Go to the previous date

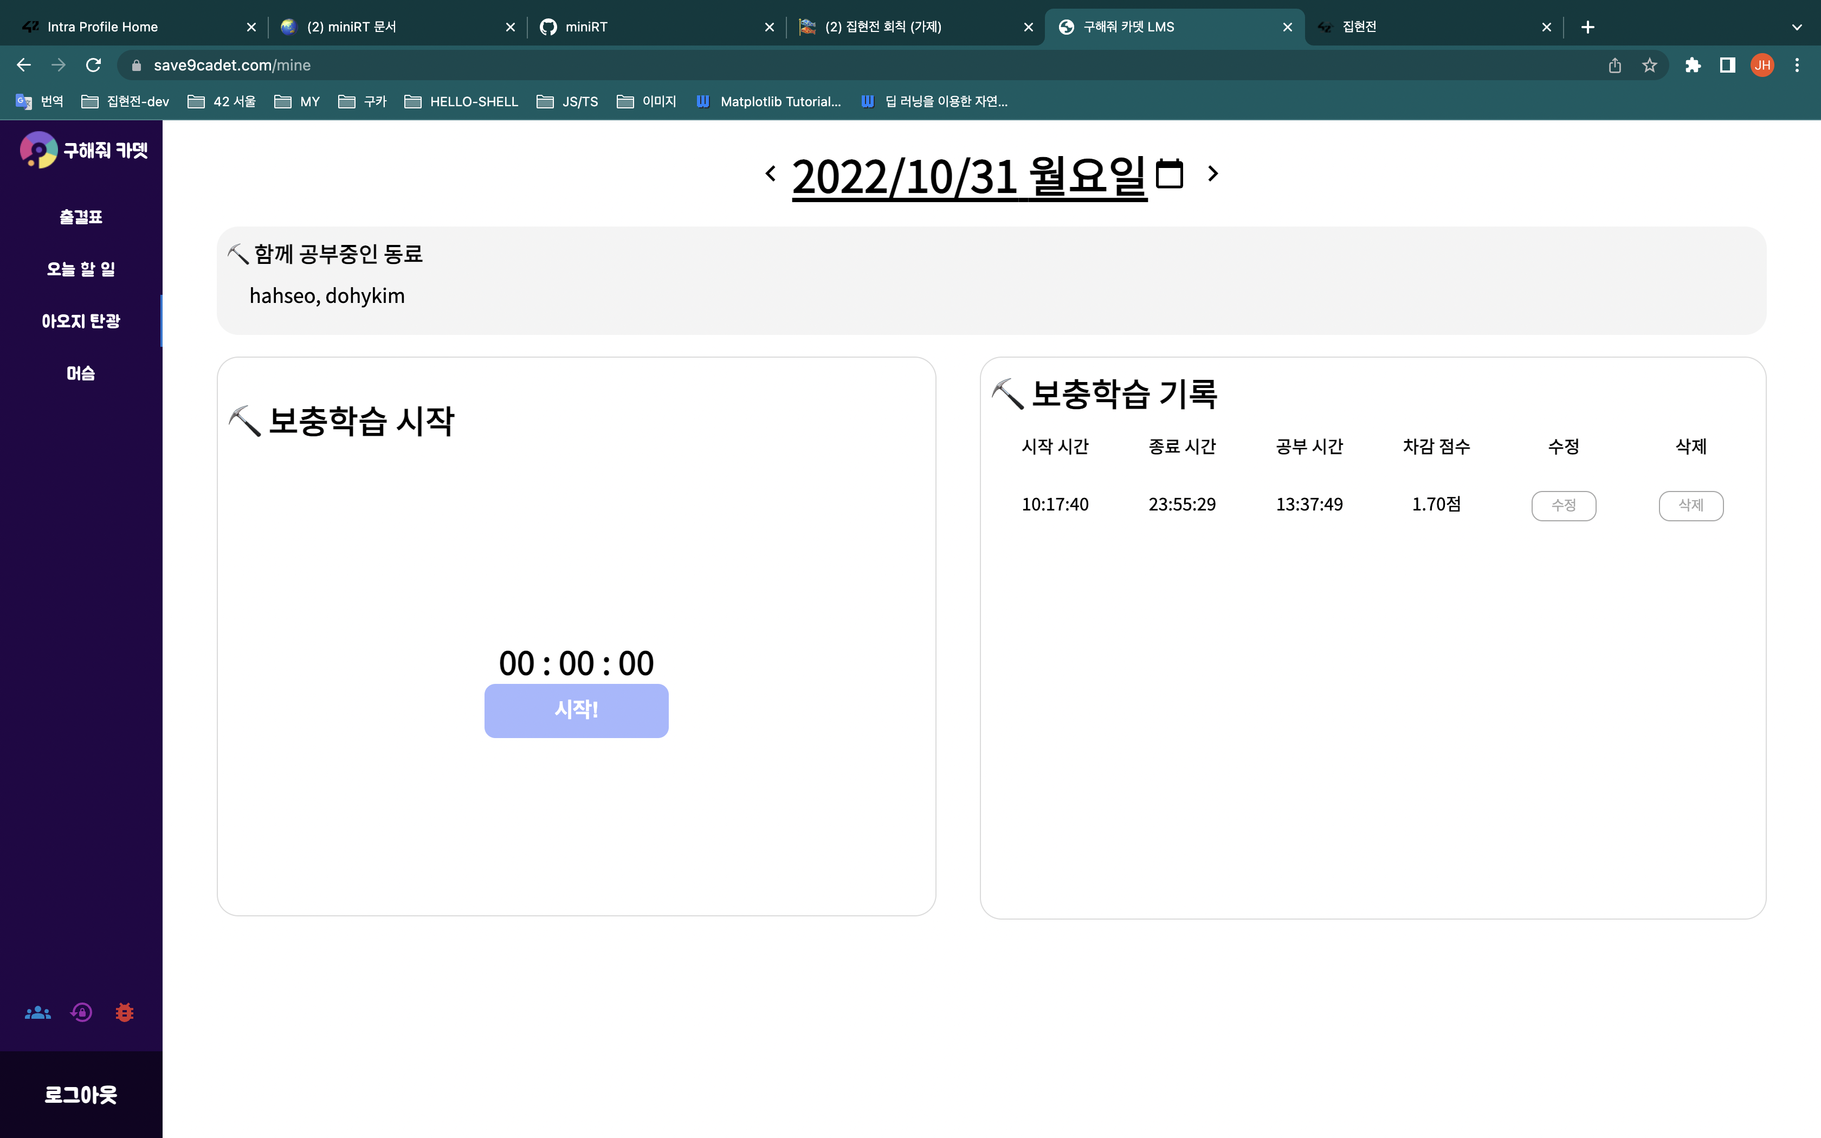771,174
